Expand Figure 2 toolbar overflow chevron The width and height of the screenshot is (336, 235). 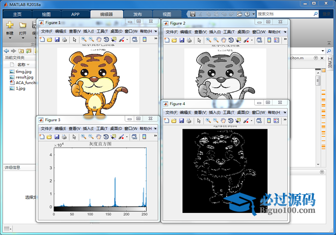[285, 39]
